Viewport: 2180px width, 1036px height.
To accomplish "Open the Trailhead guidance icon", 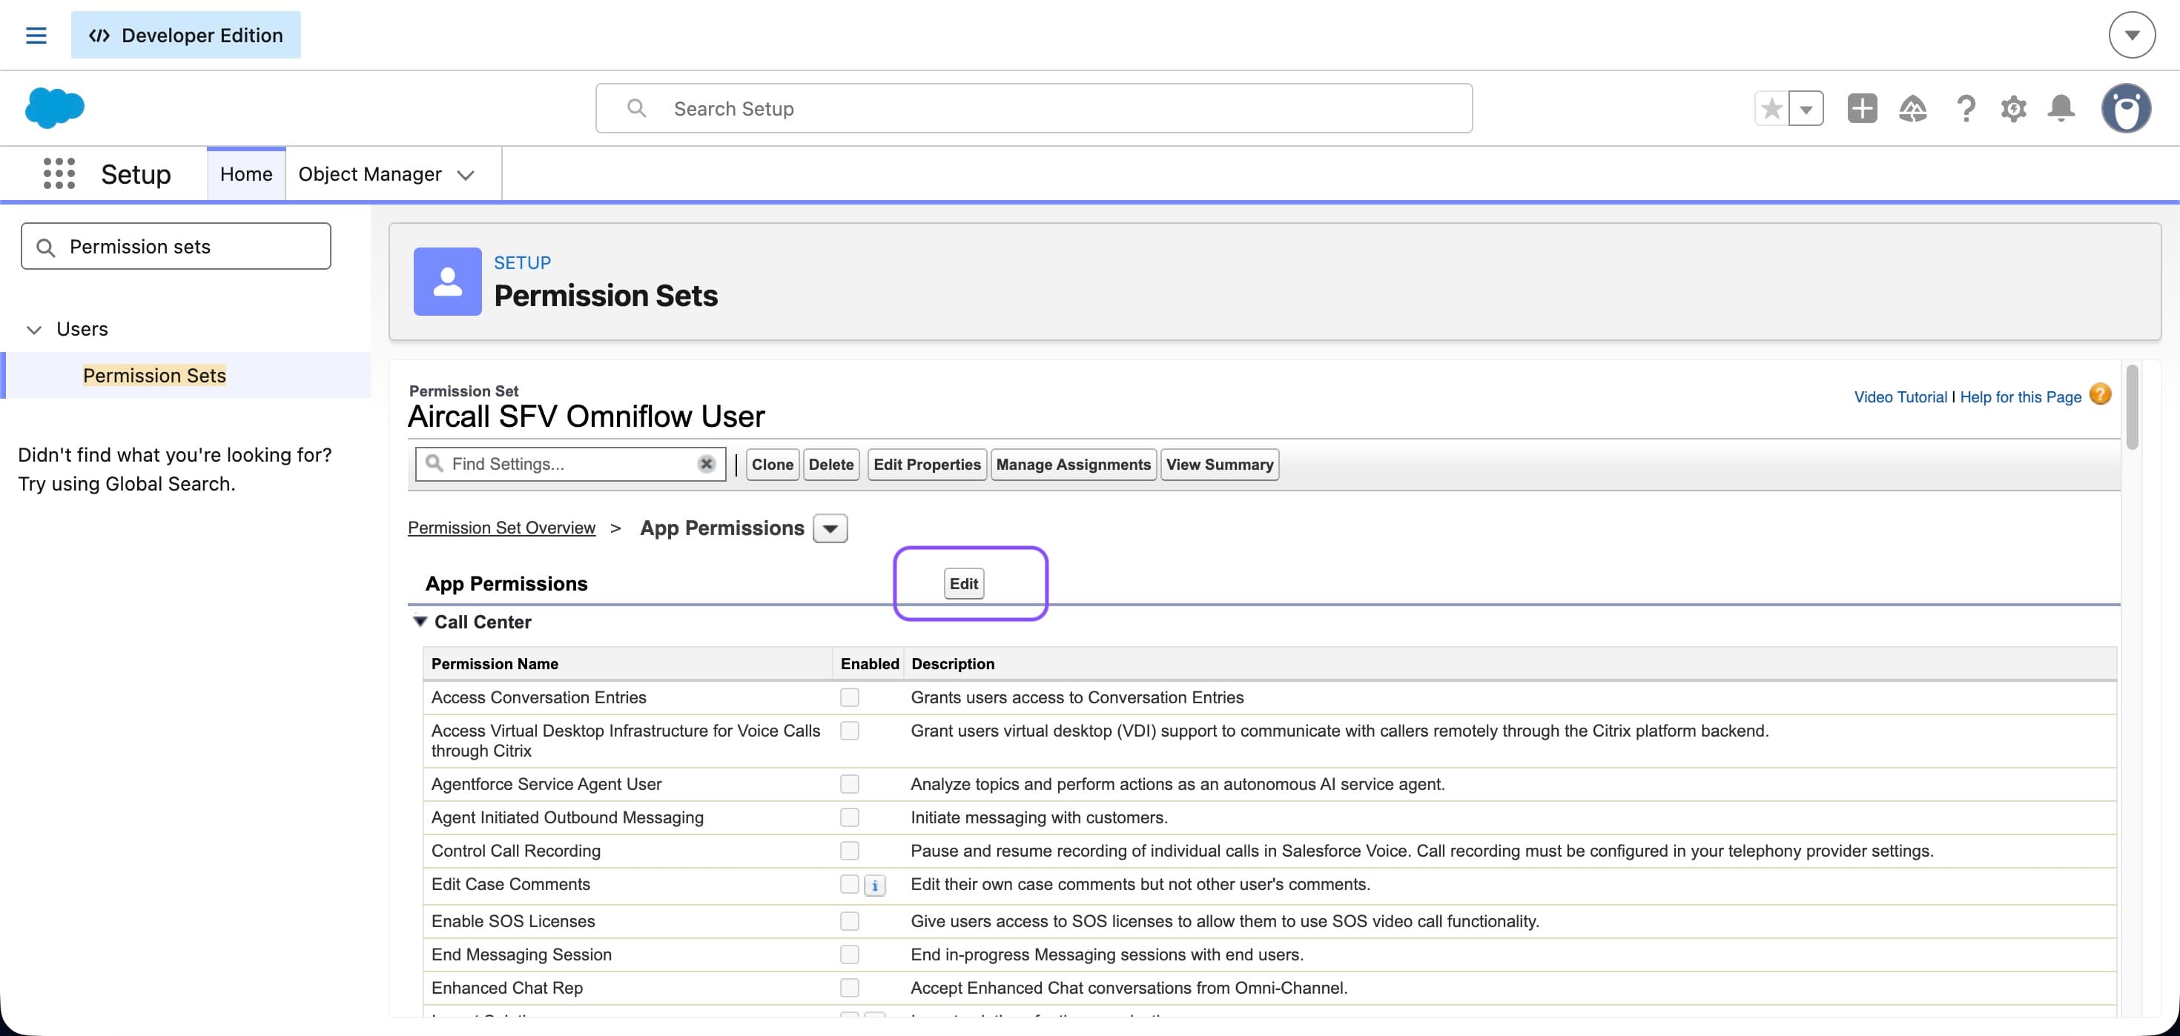I will [1912, 108].
